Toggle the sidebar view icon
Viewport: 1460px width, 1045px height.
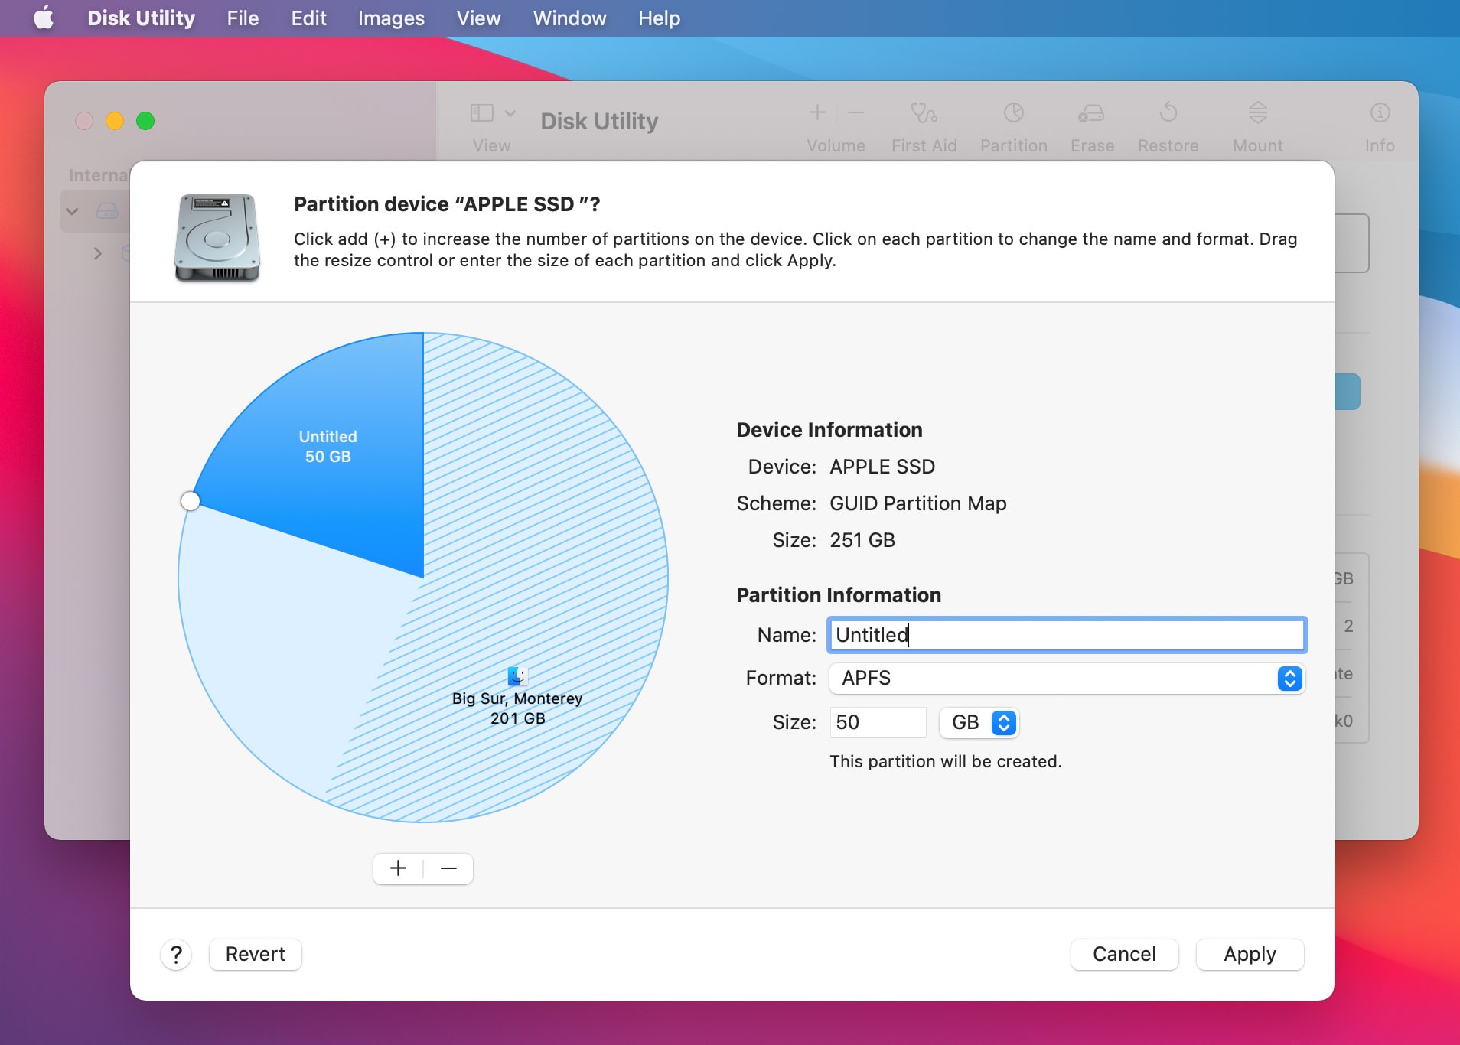pos(481,112)
